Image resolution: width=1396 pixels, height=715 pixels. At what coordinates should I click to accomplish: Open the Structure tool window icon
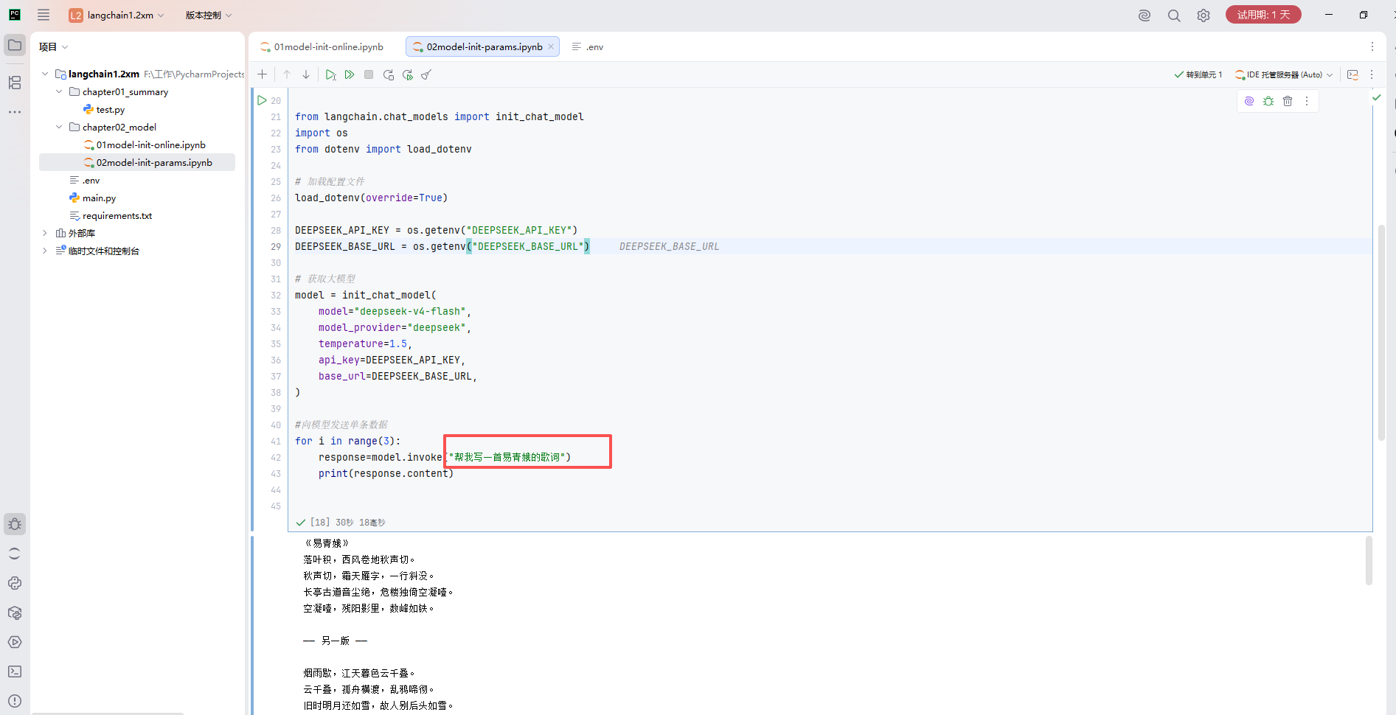15,83
